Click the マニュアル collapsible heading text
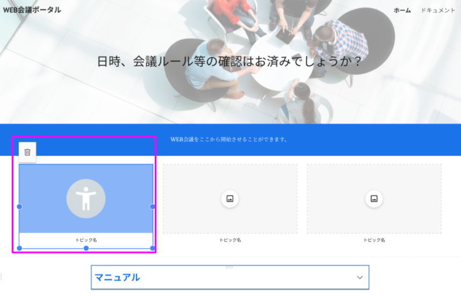This screenshot has width=461, height=296. tap(118, 278)
